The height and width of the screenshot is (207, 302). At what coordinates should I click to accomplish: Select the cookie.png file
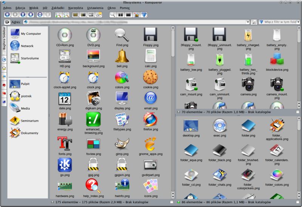point(151,80)
